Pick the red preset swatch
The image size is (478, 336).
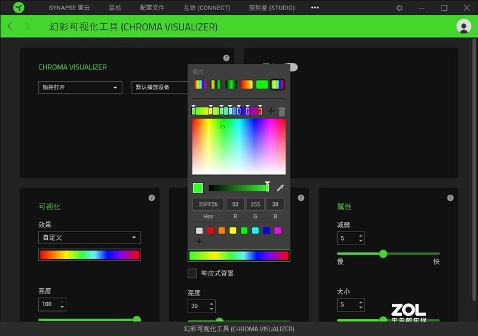pos(210,230)
